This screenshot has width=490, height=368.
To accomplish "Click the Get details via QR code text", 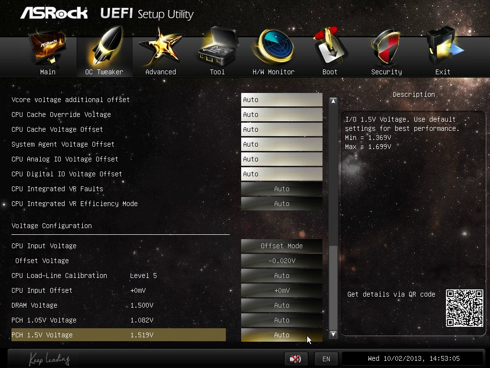I will (391, 294).
